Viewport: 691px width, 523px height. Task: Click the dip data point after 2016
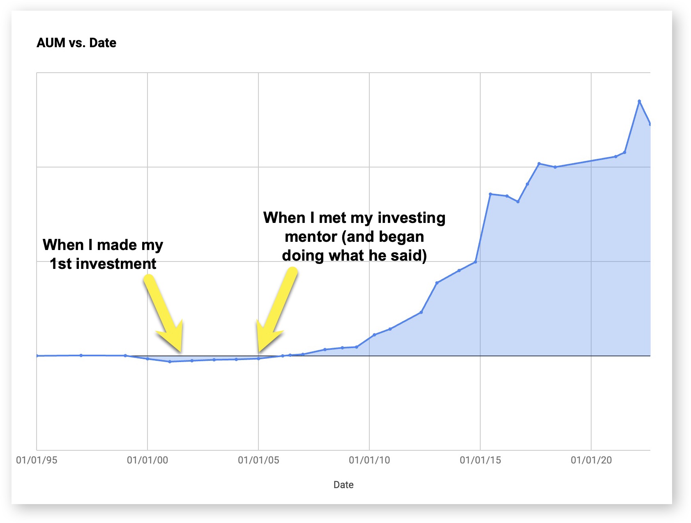coord(518,202)
